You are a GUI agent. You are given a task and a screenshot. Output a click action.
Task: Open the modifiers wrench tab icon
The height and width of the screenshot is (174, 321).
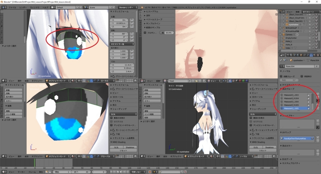(x=308, y=55)
